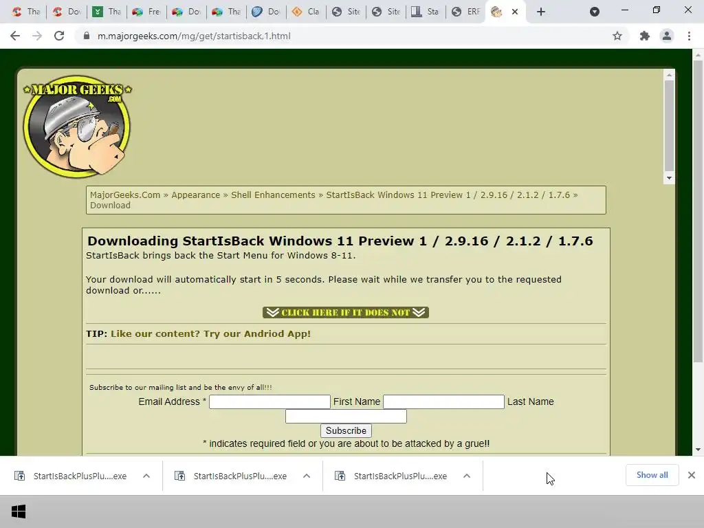The height and width of the screenshot is (528, 704).
Task: Go back to the previous page
Action: tap(15, 36)
